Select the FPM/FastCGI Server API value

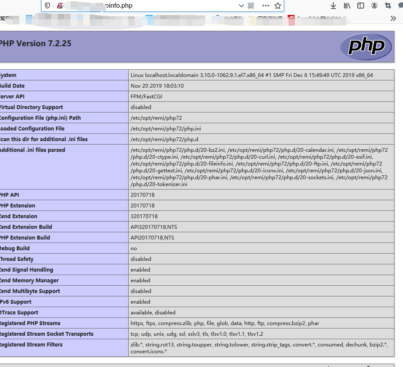coord(146,96)
